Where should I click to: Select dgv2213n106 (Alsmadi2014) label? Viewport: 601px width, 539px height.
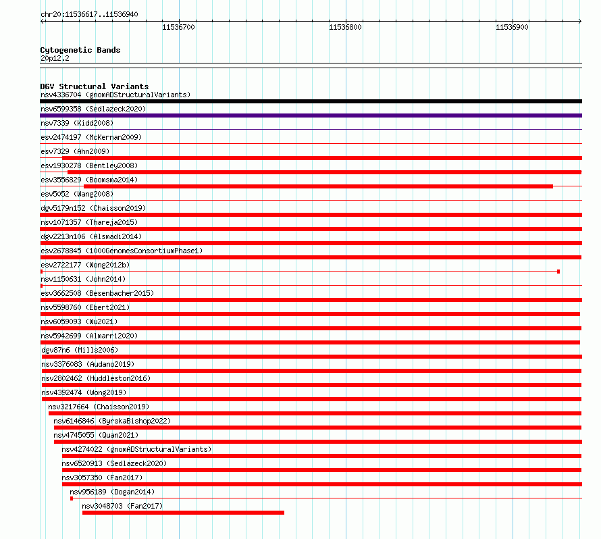[91, 236]
